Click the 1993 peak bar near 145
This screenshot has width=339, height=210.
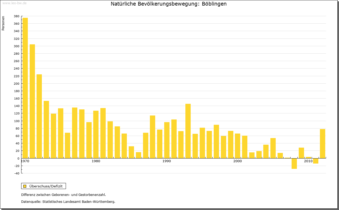coord(188,131)
